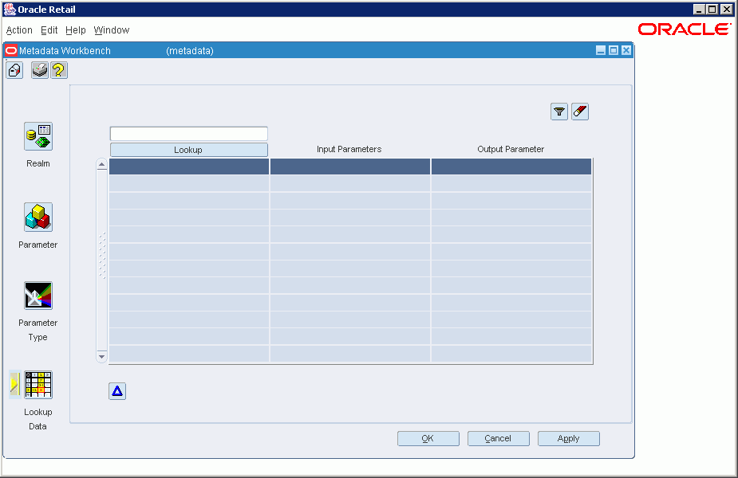Click the exit door toolbar icon
The image size is (738, 478).
coord(14,70)
